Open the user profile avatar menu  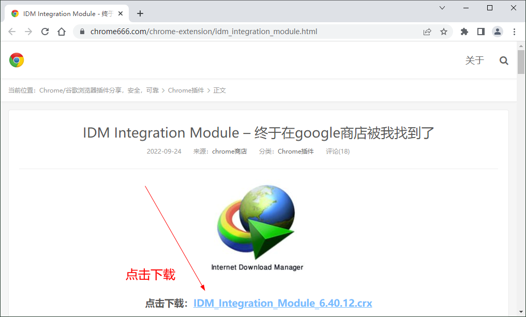(498, 32)
